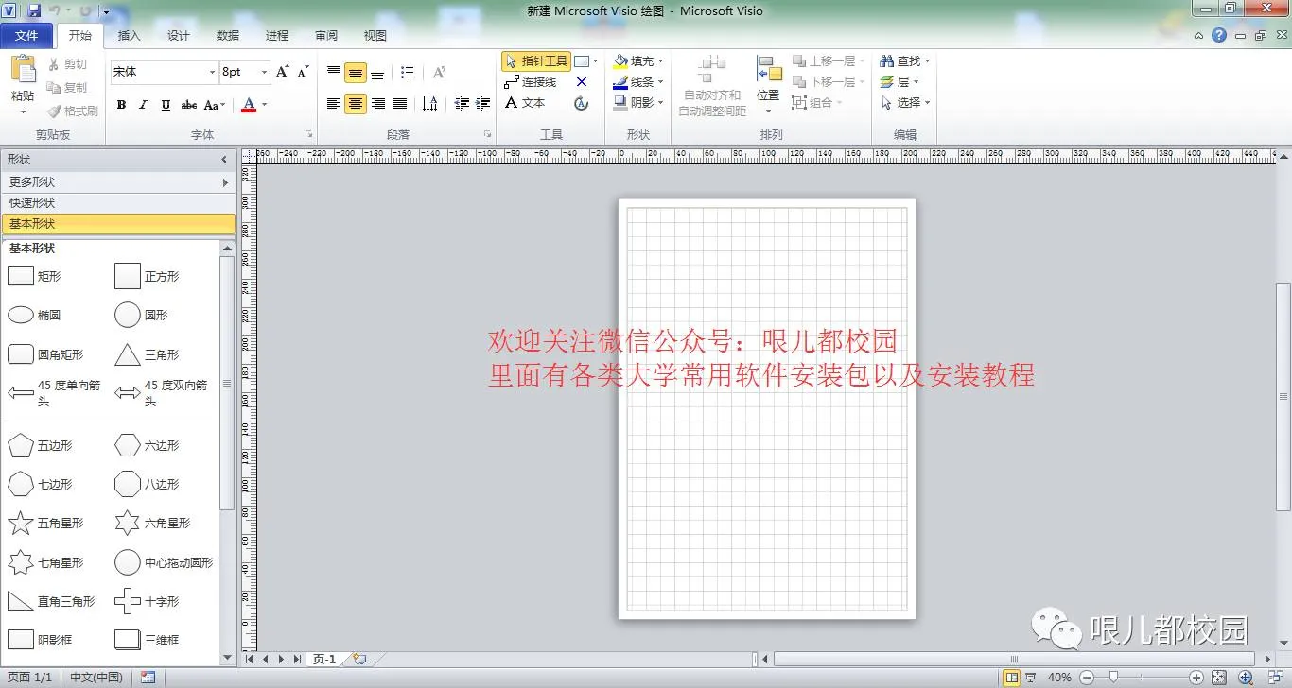
Task: Click the increase indent icon
Action: 482,104
